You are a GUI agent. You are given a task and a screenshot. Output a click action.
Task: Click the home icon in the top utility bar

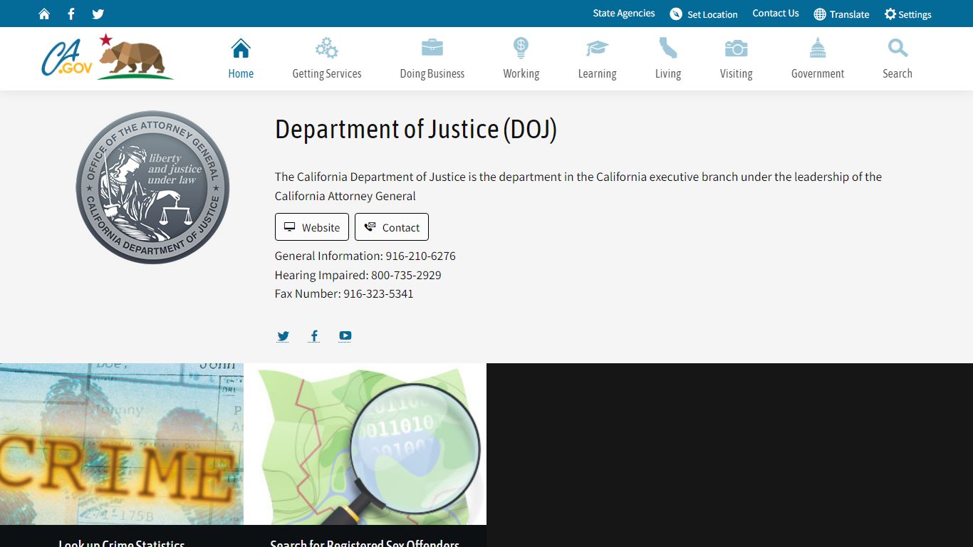coord(44,14)
